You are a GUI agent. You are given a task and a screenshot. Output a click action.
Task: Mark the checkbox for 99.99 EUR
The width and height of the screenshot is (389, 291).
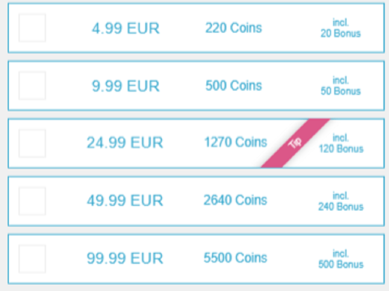click(x=32, y=259)
